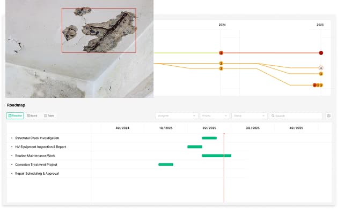
Task: Open the Assignee filter dropdown
Action: click(x=177, y=116)
